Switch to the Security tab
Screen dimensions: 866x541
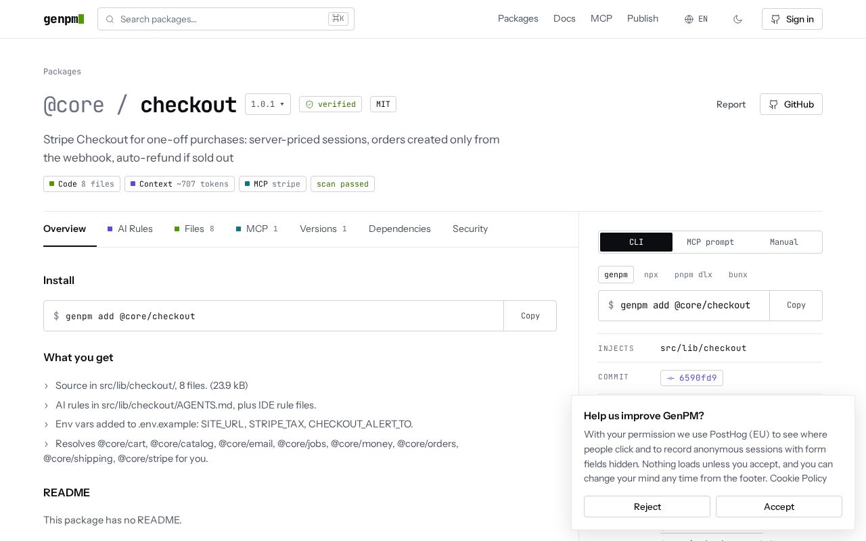tap(470, 229)
